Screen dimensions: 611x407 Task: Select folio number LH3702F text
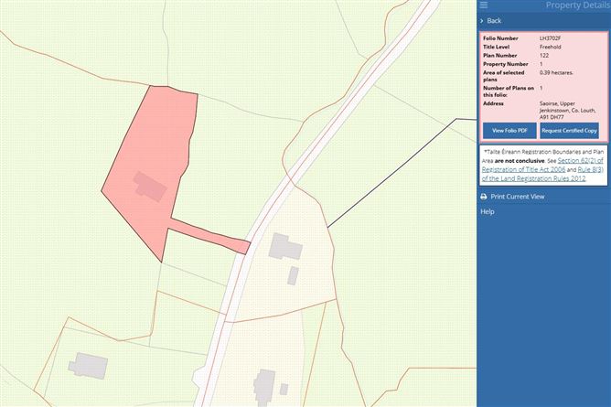pos(551,38)
